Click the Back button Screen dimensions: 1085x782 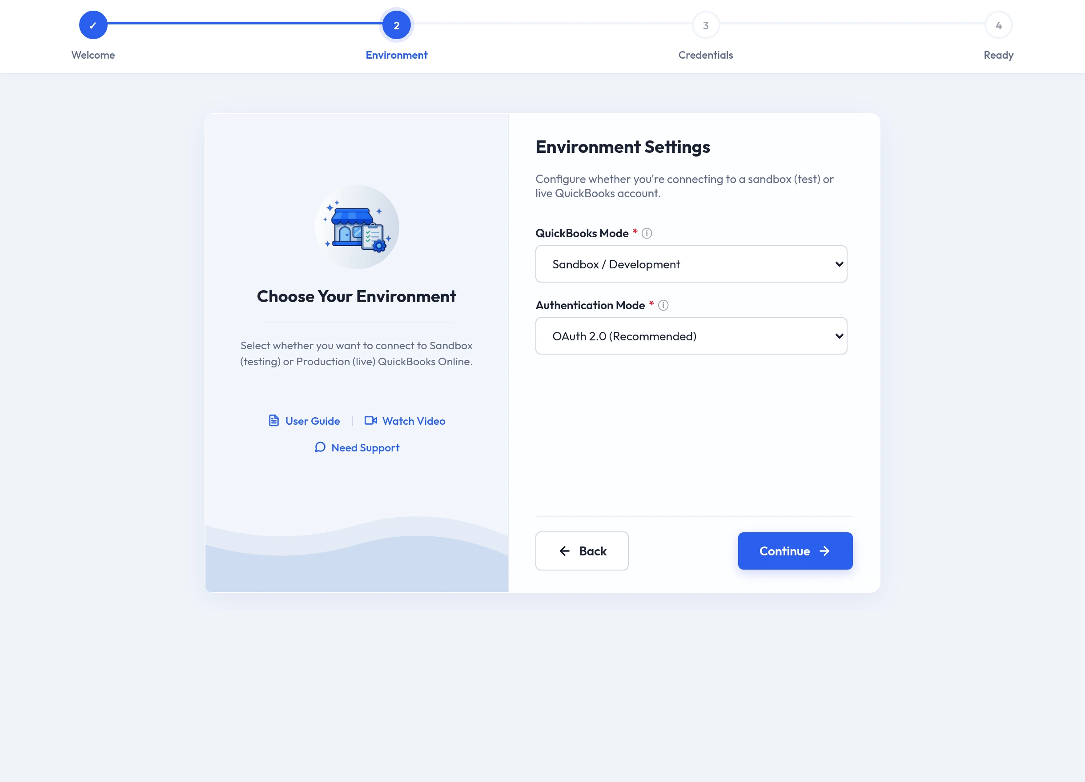pos(582,551)
